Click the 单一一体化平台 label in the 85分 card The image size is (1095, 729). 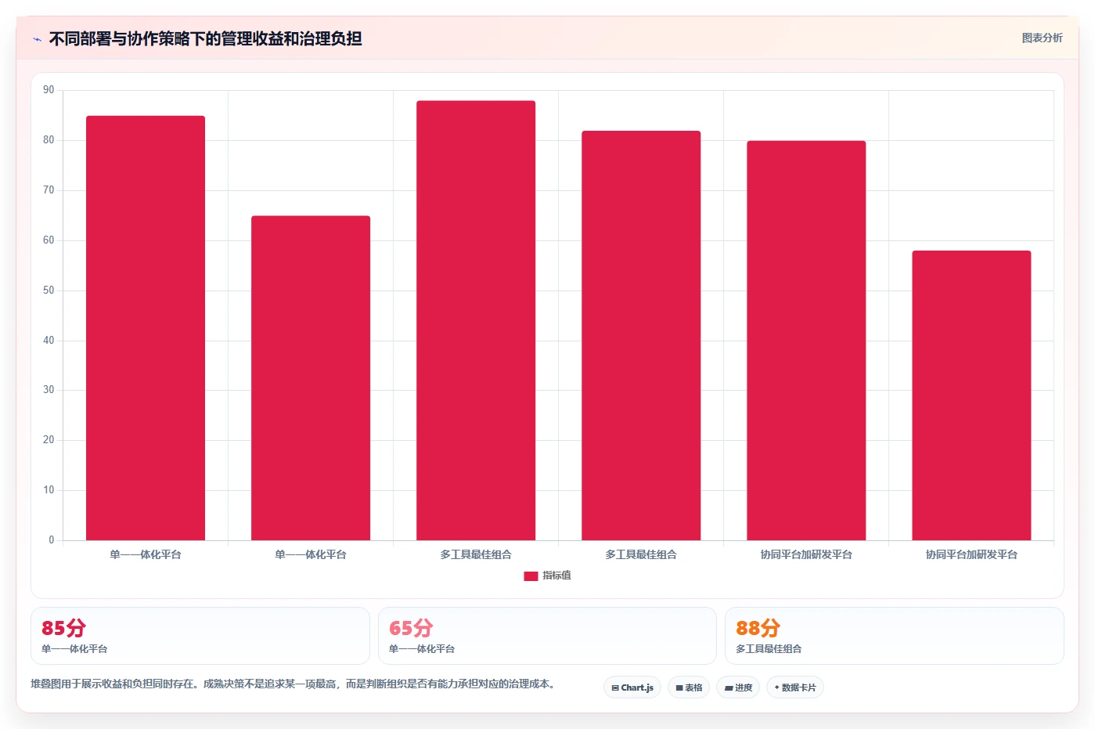point(74,649)
